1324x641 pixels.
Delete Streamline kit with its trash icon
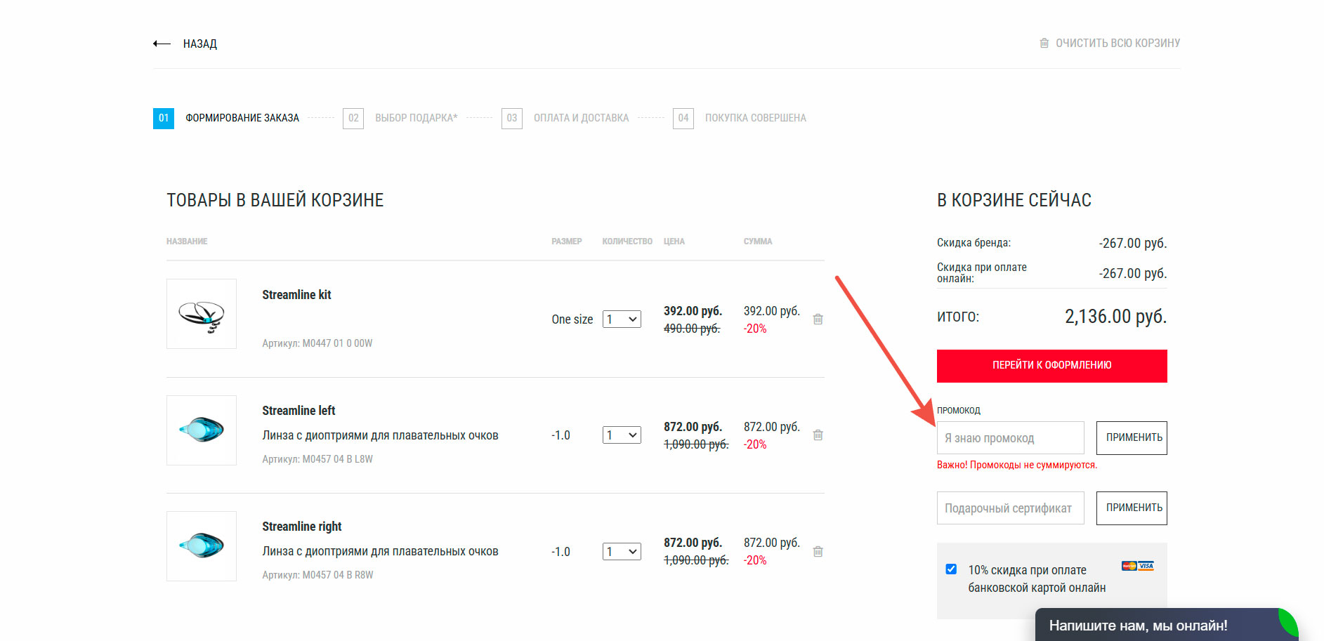[818, 319]
